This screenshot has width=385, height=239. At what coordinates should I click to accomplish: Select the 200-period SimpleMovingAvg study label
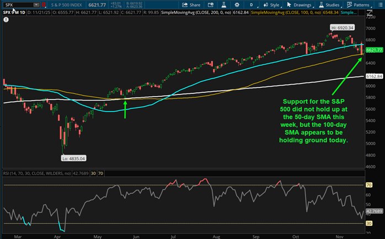[196, 12]
